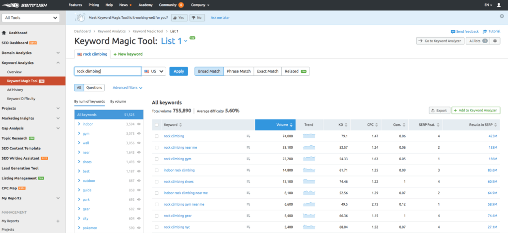The height and width of the screenshot is (233, 508).
Task: Open the List 1 dropdown arrow
Action: coord(186,41)
